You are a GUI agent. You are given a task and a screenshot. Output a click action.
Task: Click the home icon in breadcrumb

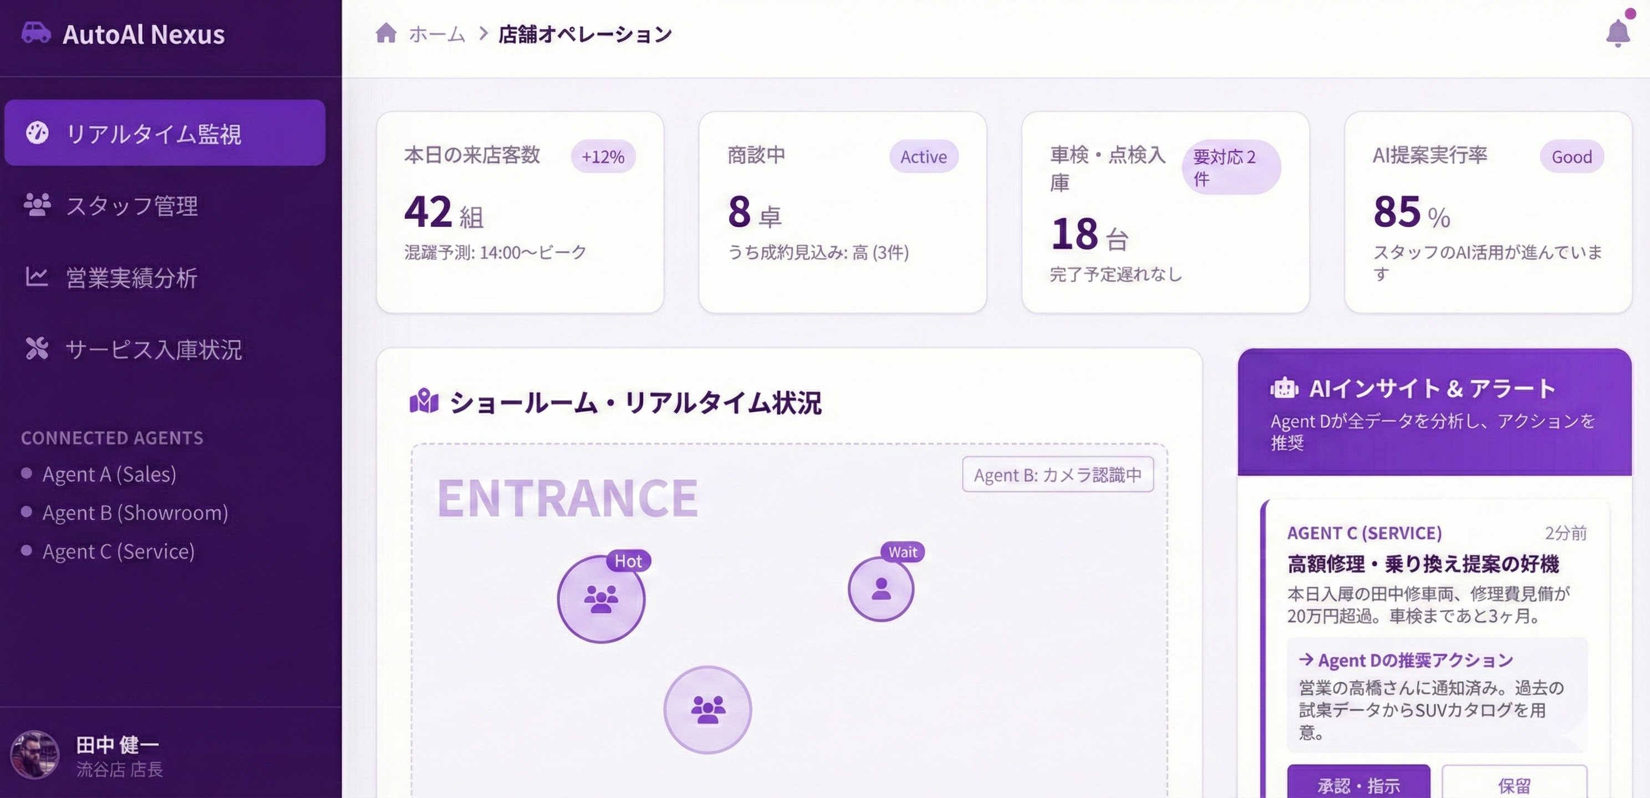pos(385,33)
